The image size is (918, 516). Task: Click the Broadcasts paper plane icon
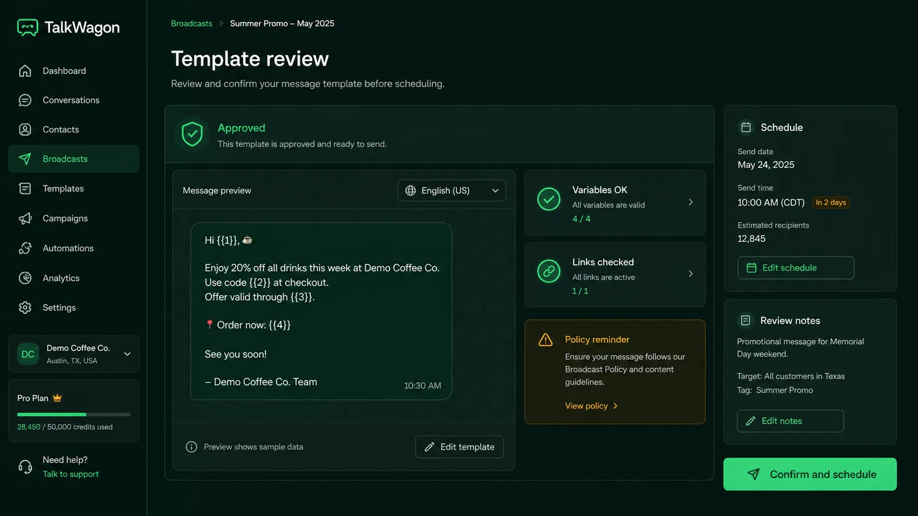pyautogui.click(x=25, y=159)
